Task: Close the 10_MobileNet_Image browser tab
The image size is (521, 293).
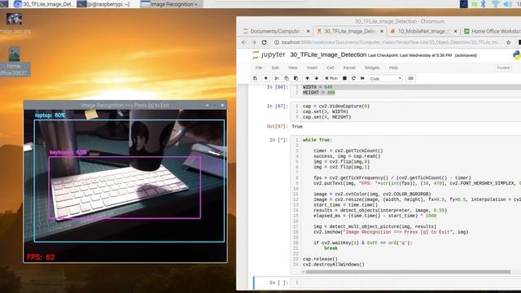Action: [x=456, y=31]
